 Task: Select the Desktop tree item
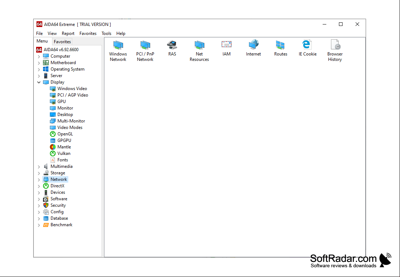coord(65,115)
